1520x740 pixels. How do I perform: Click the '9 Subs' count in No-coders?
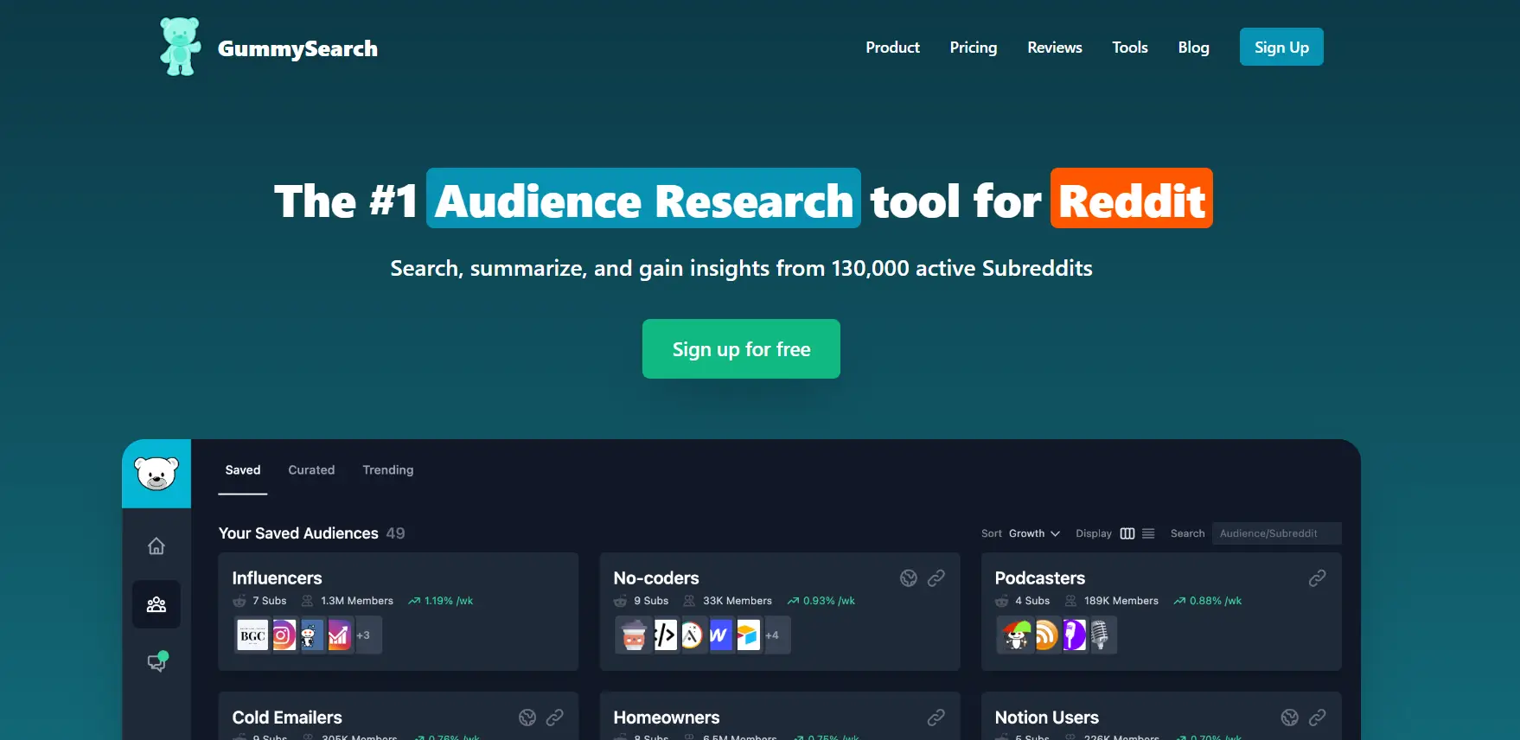point(650,601)
